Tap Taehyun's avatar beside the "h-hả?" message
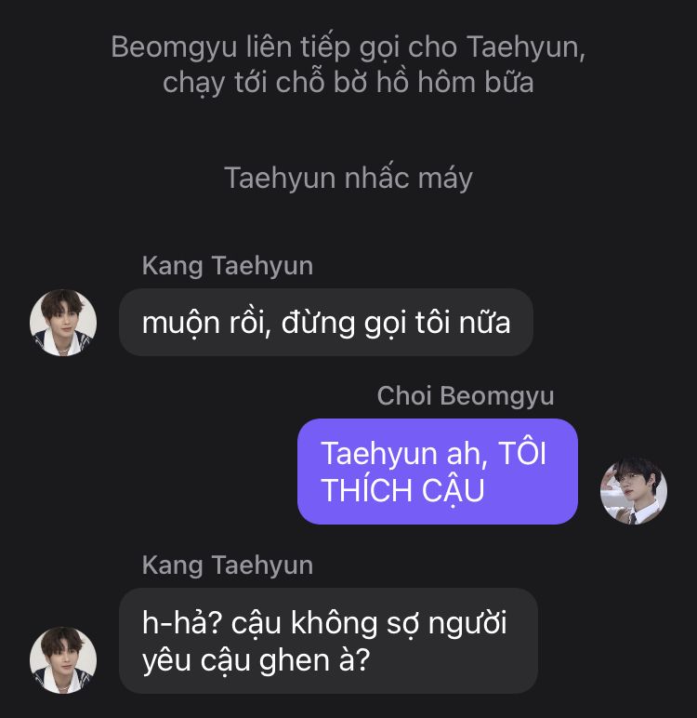The image size is (697, 718). click(63, 659)
